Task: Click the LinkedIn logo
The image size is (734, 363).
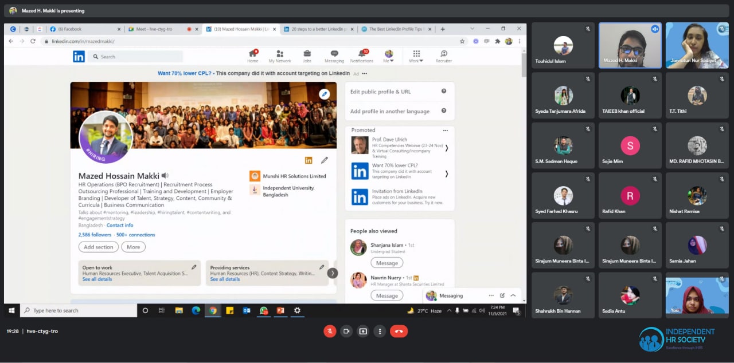Action: 79,56
